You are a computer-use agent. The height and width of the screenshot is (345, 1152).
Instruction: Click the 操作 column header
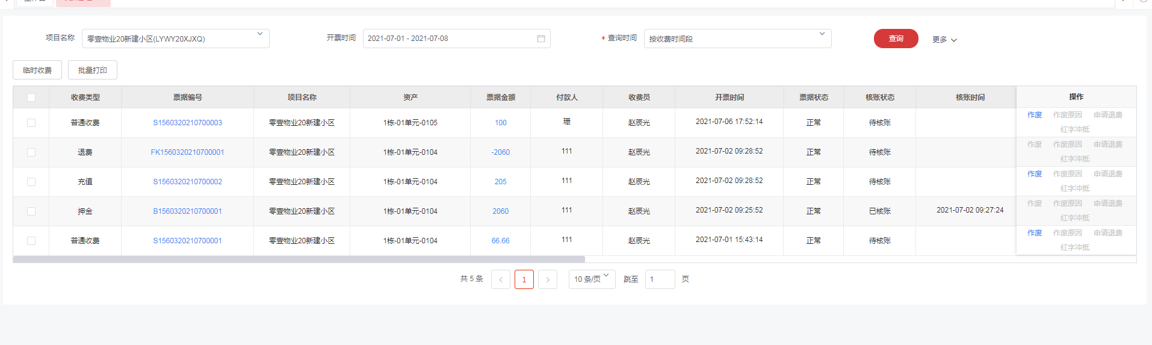point(1076,97)
